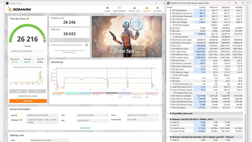Click the HWiNFO Sensor column header

click(180, 7)
